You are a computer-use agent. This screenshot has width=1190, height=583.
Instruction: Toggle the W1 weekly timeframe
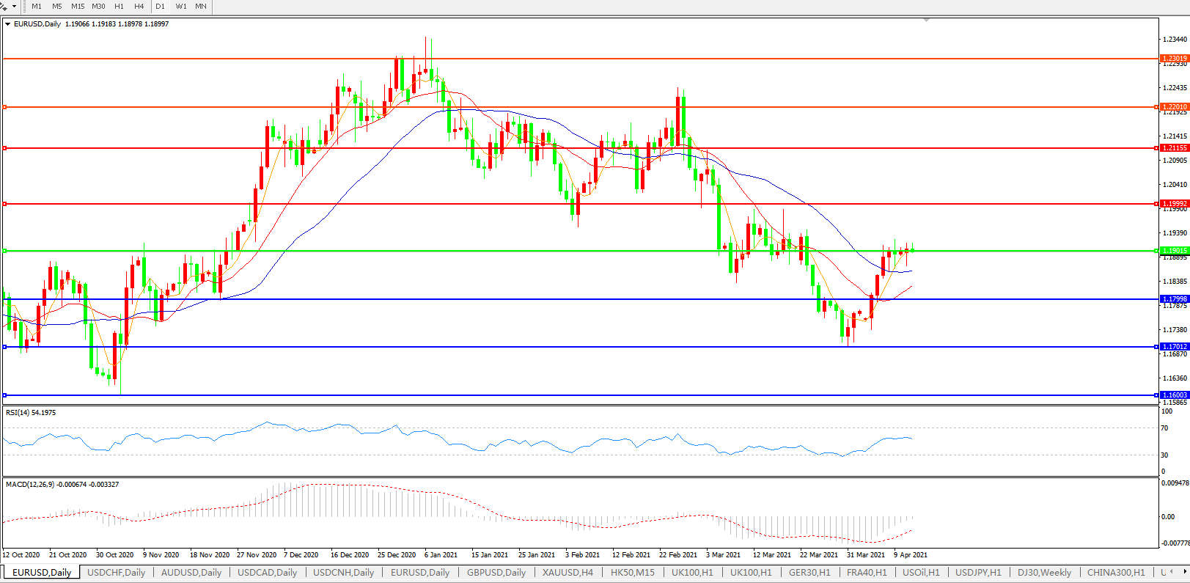[x=181, y=6]
